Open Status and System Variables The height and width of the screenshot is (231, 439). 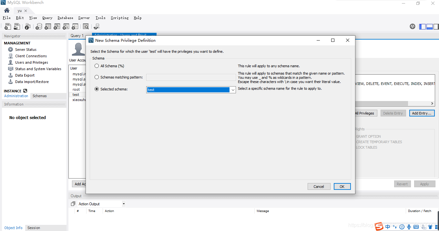click(x=38, y=69)
